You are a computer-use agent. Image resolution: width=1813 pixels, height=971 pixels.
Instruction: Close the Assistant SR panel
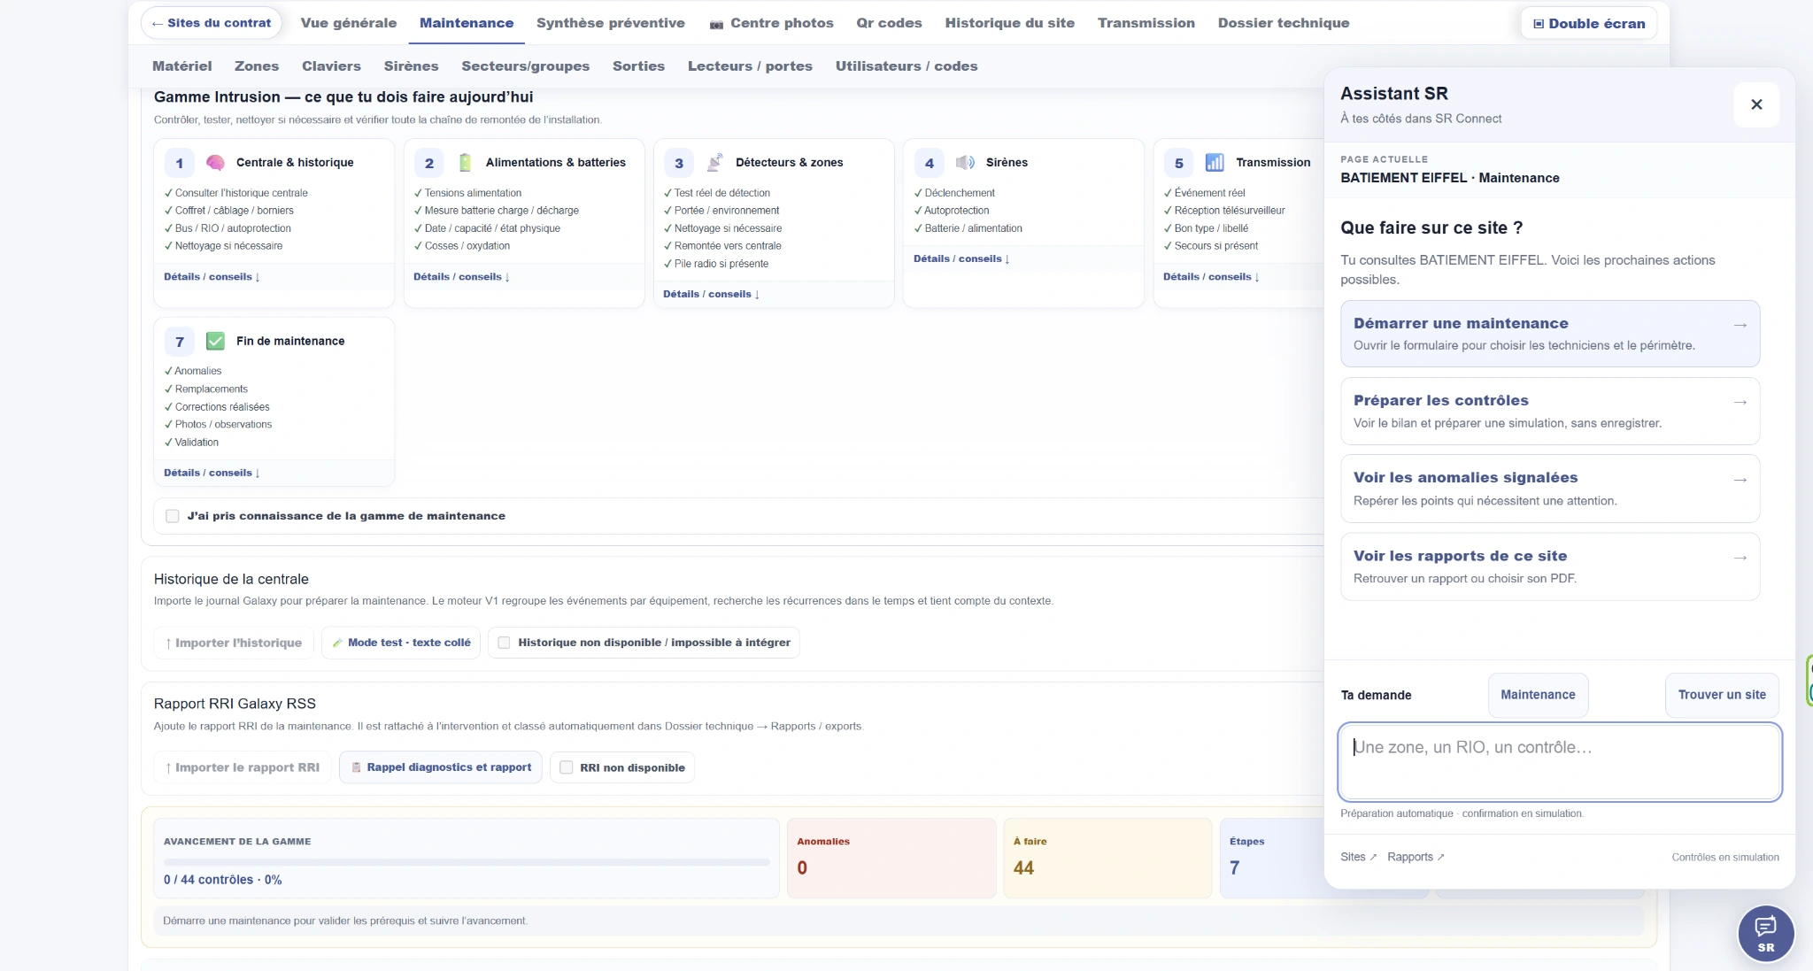1756,104
